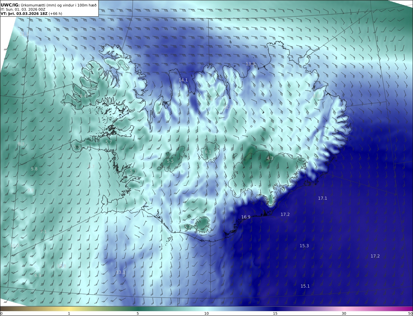Click the 5.3 value label on the map

tap(76, 147)
